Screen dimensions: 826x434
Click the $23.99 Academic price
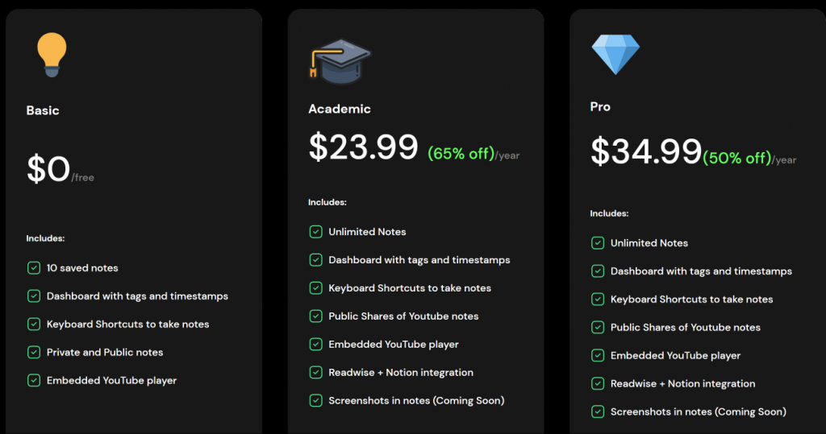(363, 147)
